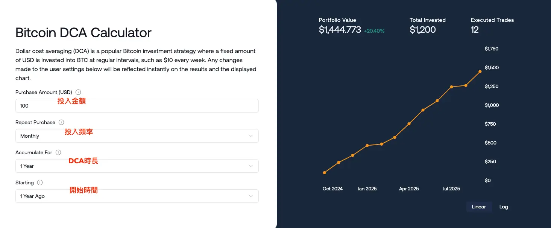Click the $1,750 y-axis label
This screenshot has width=551, height=228.
click(491, 49)
